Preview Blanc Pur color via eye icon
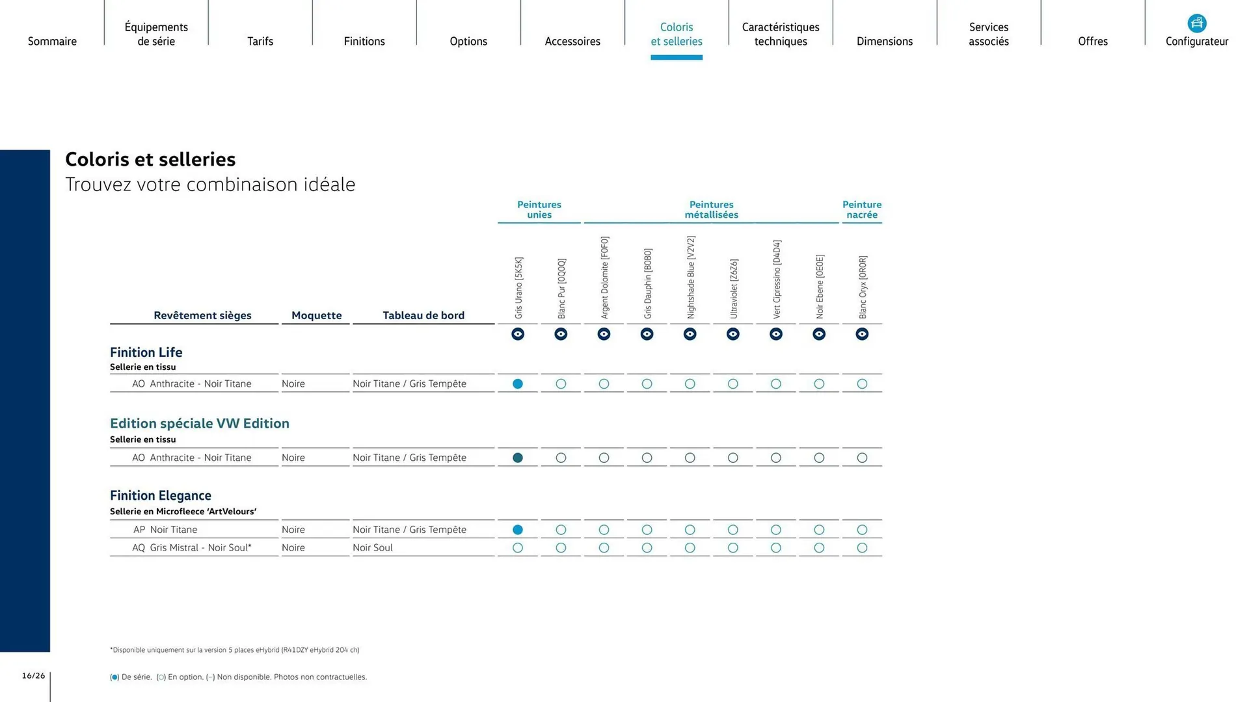 561,334
